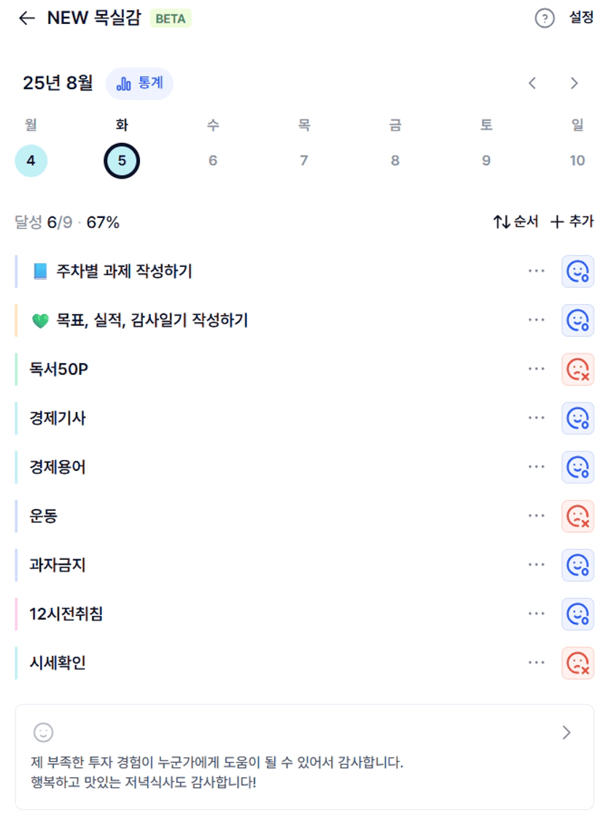Screen dimensions: 603x818
Task: Click the smiley icon in diary card
Action: [x=43, y=733]
